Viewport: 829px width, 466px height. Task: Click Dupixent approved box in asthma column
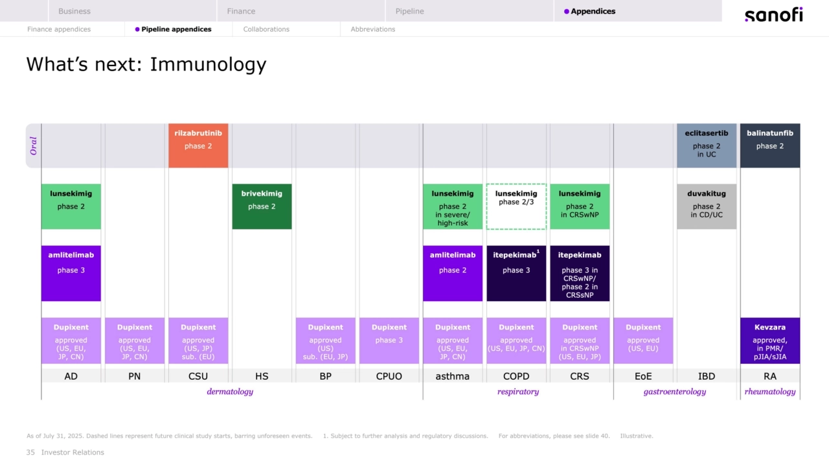[453, 340]
